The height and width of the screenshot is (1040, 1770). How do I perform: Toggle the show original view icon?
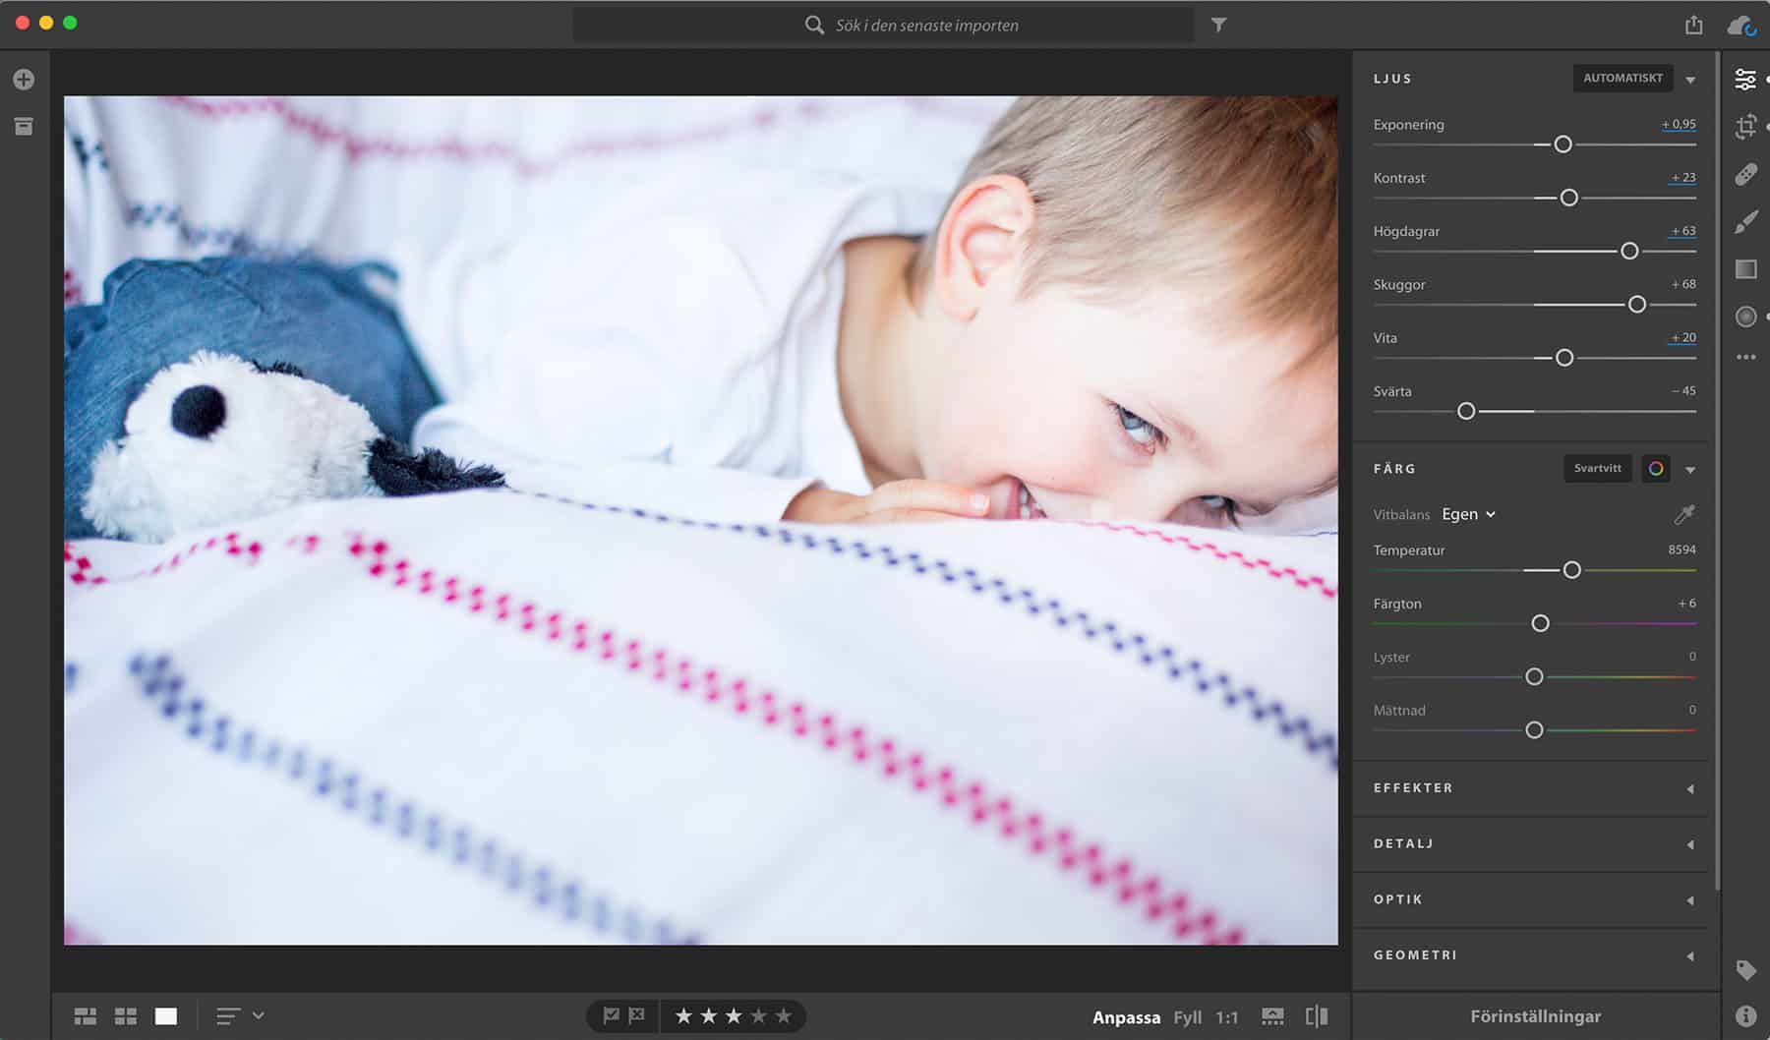[1316, 1016]
